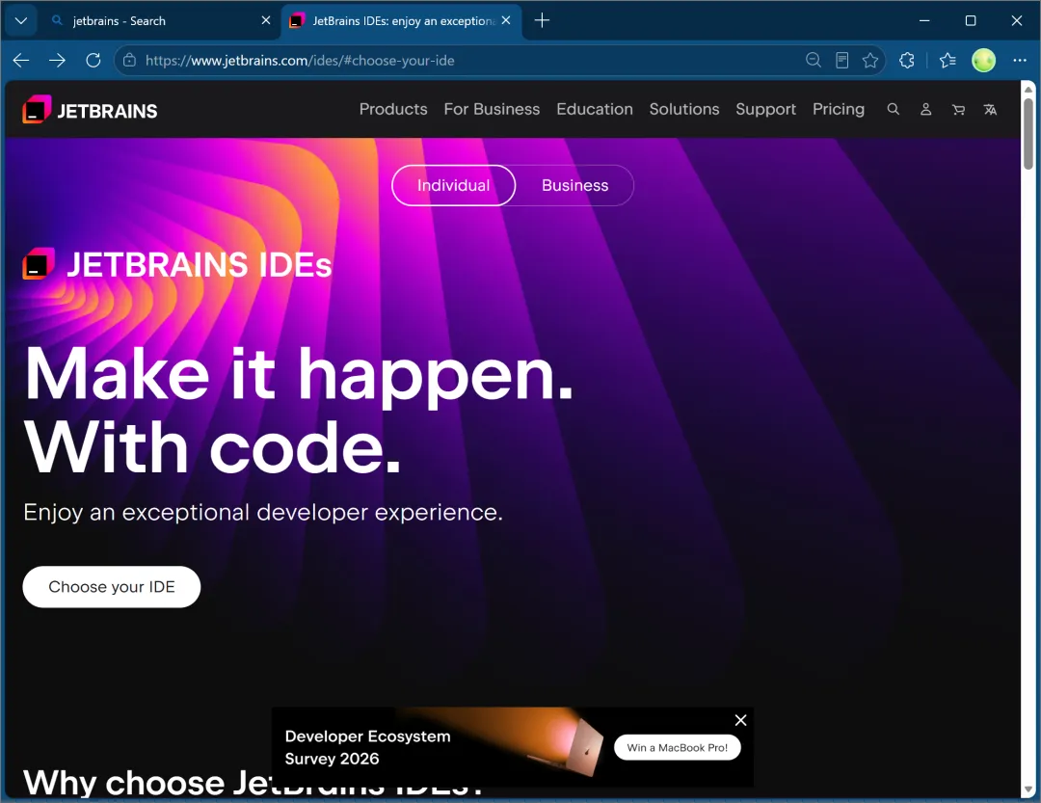This screenshot has height=803, width=1041.
Task: Open the Products menu
Action: pos(393,109)
